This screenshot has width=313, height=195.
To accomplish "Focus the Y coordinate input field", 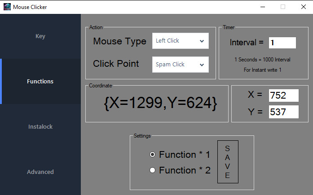I will 284,112.
